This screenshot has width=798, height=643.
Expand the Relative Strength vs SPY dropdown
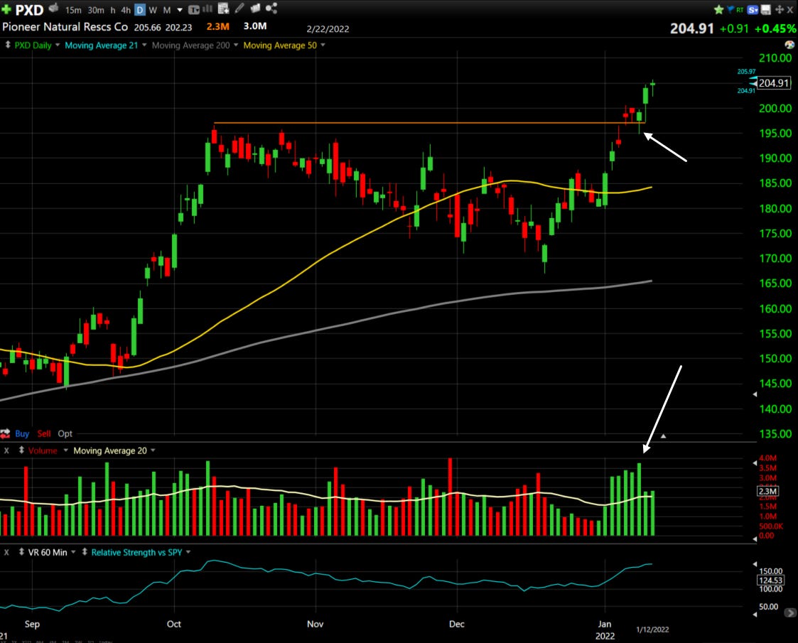point(188,552)
